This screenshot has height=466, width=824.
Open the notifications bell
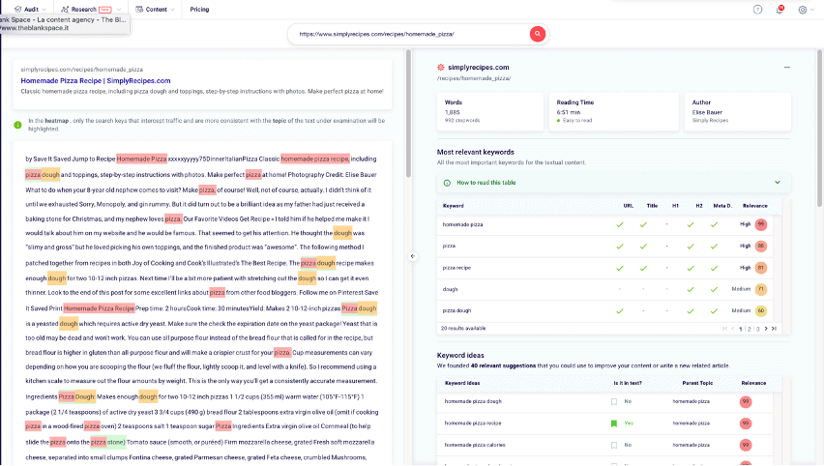tap(780, 10)
